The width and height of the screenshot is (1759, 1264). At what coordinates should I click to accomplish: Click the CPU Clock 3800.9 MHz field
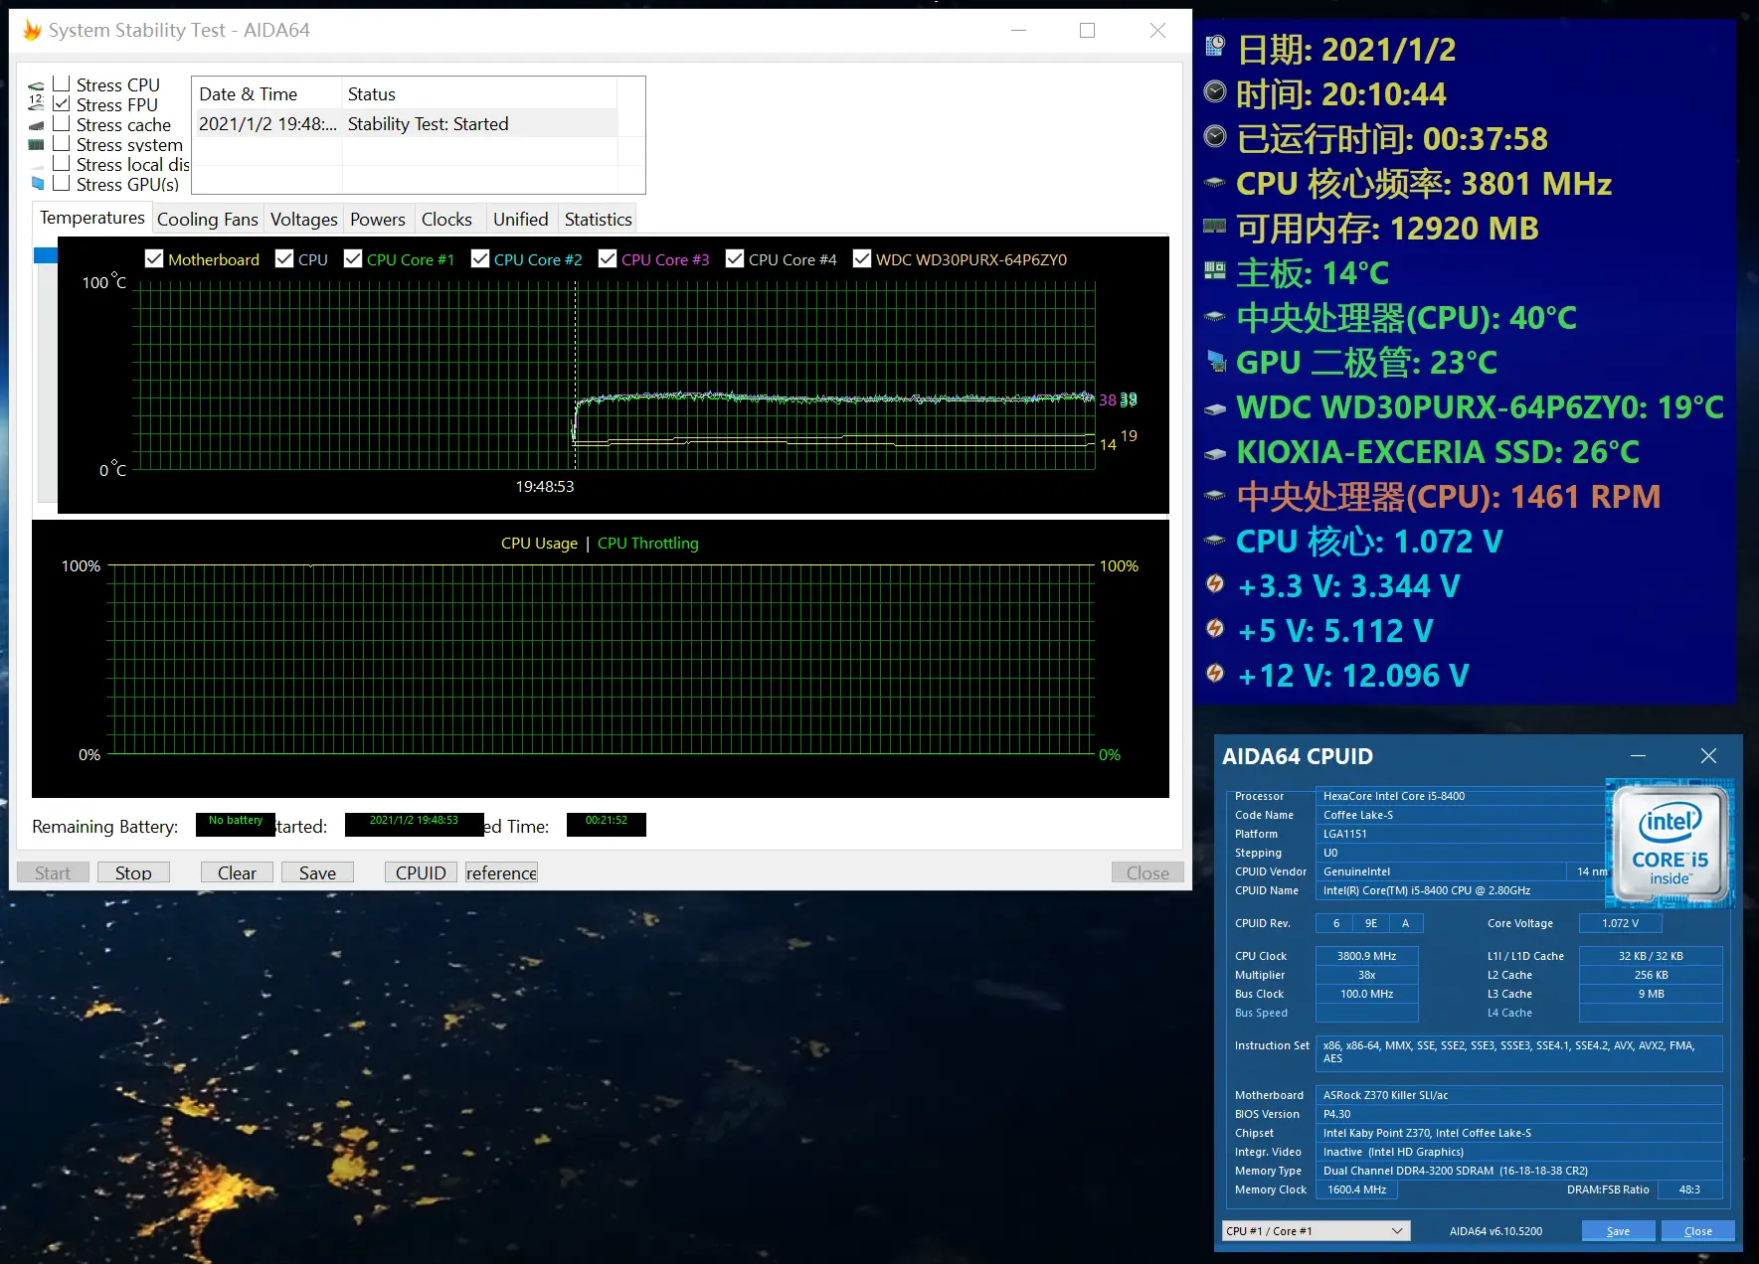[x=1366, y=956]
